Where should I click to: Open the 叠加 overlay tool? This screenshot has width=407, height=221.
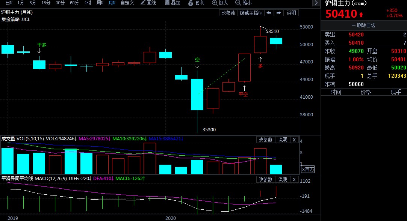172,3
